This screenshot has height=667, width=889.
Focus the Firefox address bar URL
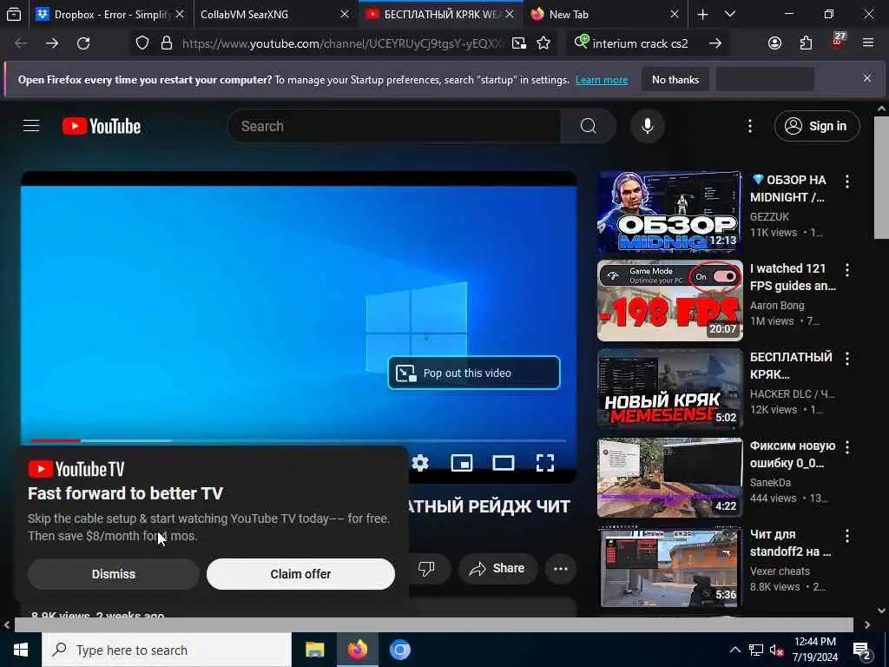pyautogui.click(x=342, y=43)
